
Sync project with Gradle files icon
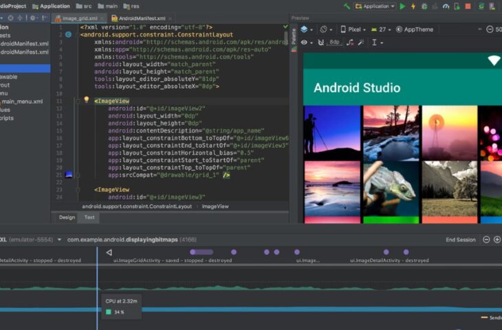pos(481,6)
